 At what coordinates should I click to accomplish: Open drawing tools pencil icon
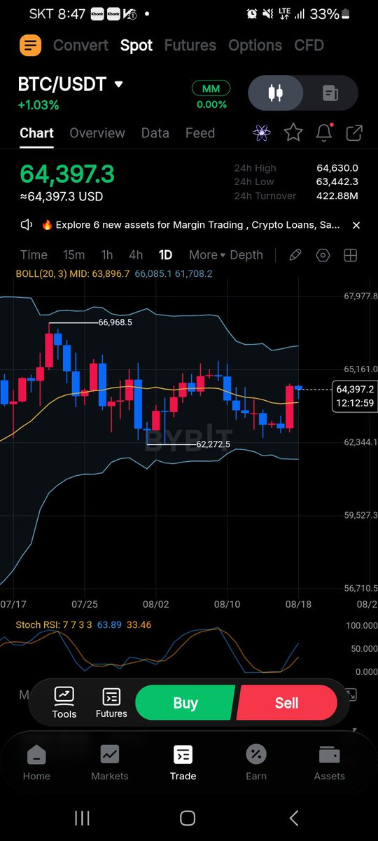pos(295,255)
